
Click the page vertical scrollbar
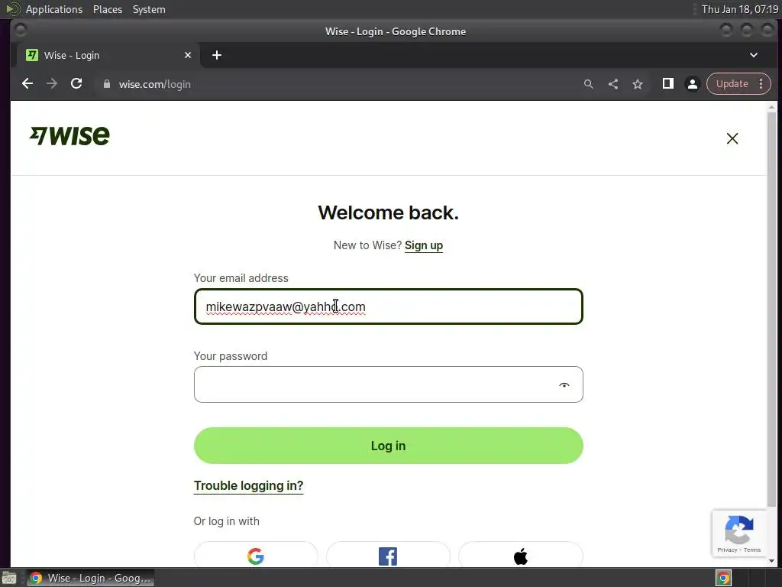771,310
